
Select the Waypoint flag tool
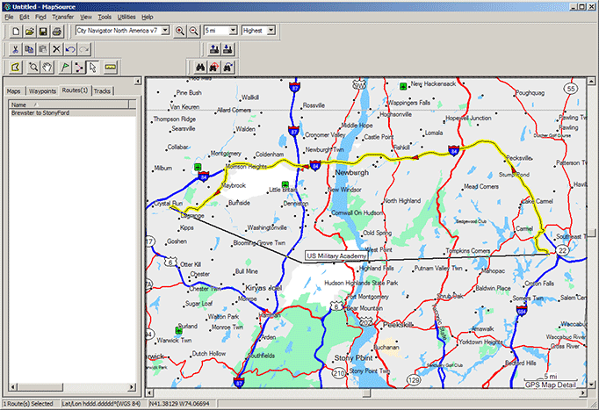point(65,68)
